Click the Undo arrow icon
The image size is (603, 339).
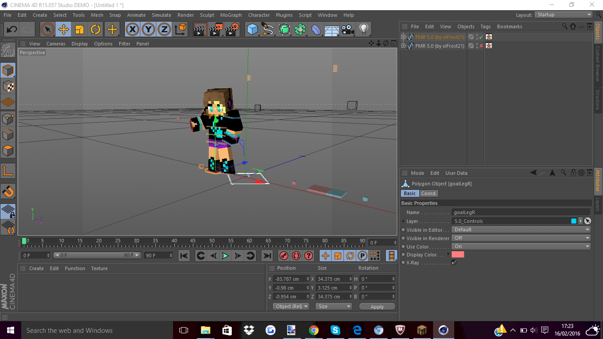click(11, 30)
